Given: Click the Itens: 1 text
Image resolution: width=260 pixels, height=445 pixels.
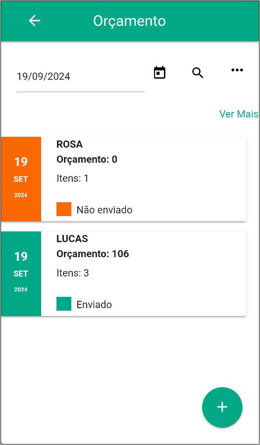Looking at the screenshot, I should pyautogui.click(x=72, y=178).
